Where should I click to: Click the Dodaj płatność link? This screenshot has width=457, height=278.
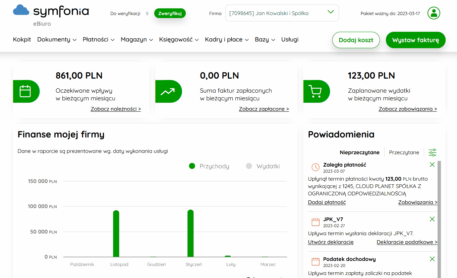point(327,202)
